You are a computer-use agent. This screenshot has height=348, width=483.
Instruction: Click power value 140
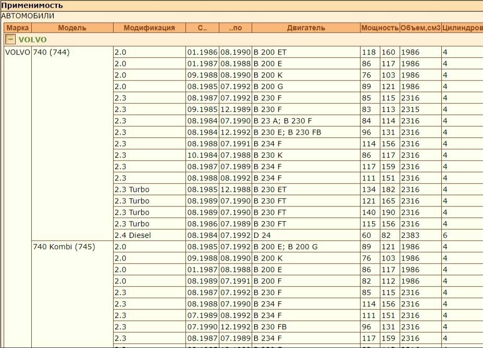coord(369,212)
